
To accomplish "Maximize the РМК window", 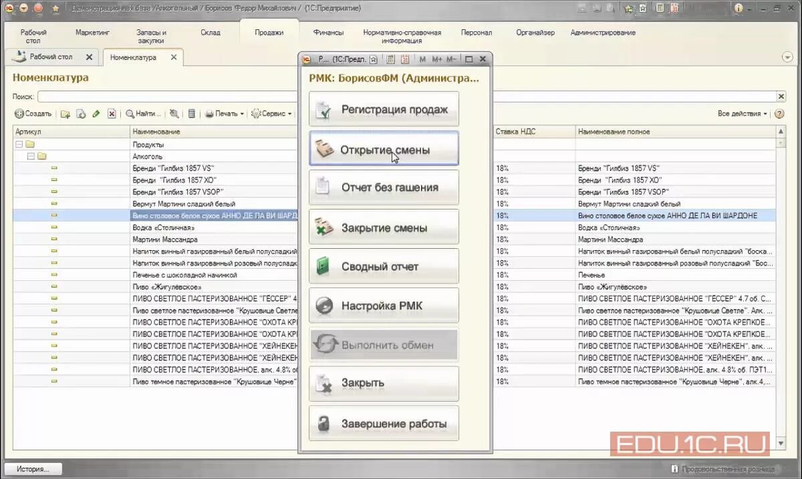I will (469, 59).
